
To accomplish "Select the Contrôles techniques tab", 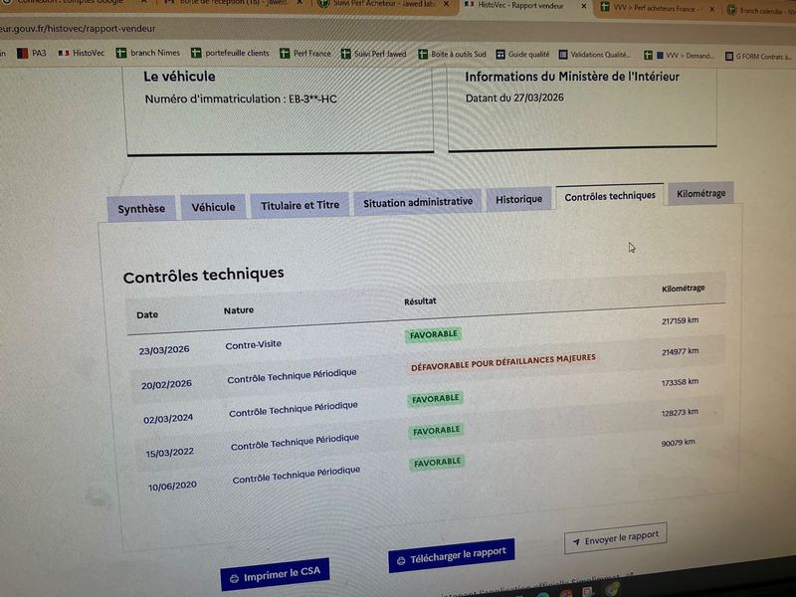I will (x=610, y=196).
